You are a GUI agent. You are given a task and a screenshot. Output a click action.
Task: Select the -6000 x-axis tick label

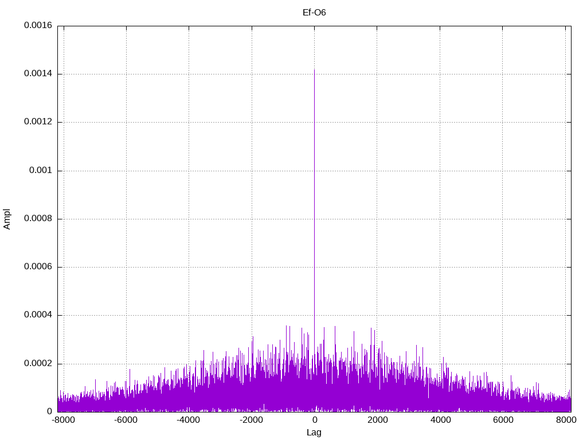[126, 420]
